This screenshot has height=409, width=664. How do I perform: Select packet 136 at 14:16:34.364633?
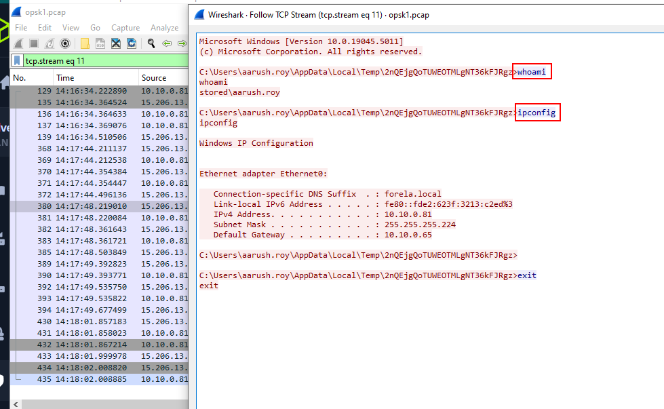(99, 114)
